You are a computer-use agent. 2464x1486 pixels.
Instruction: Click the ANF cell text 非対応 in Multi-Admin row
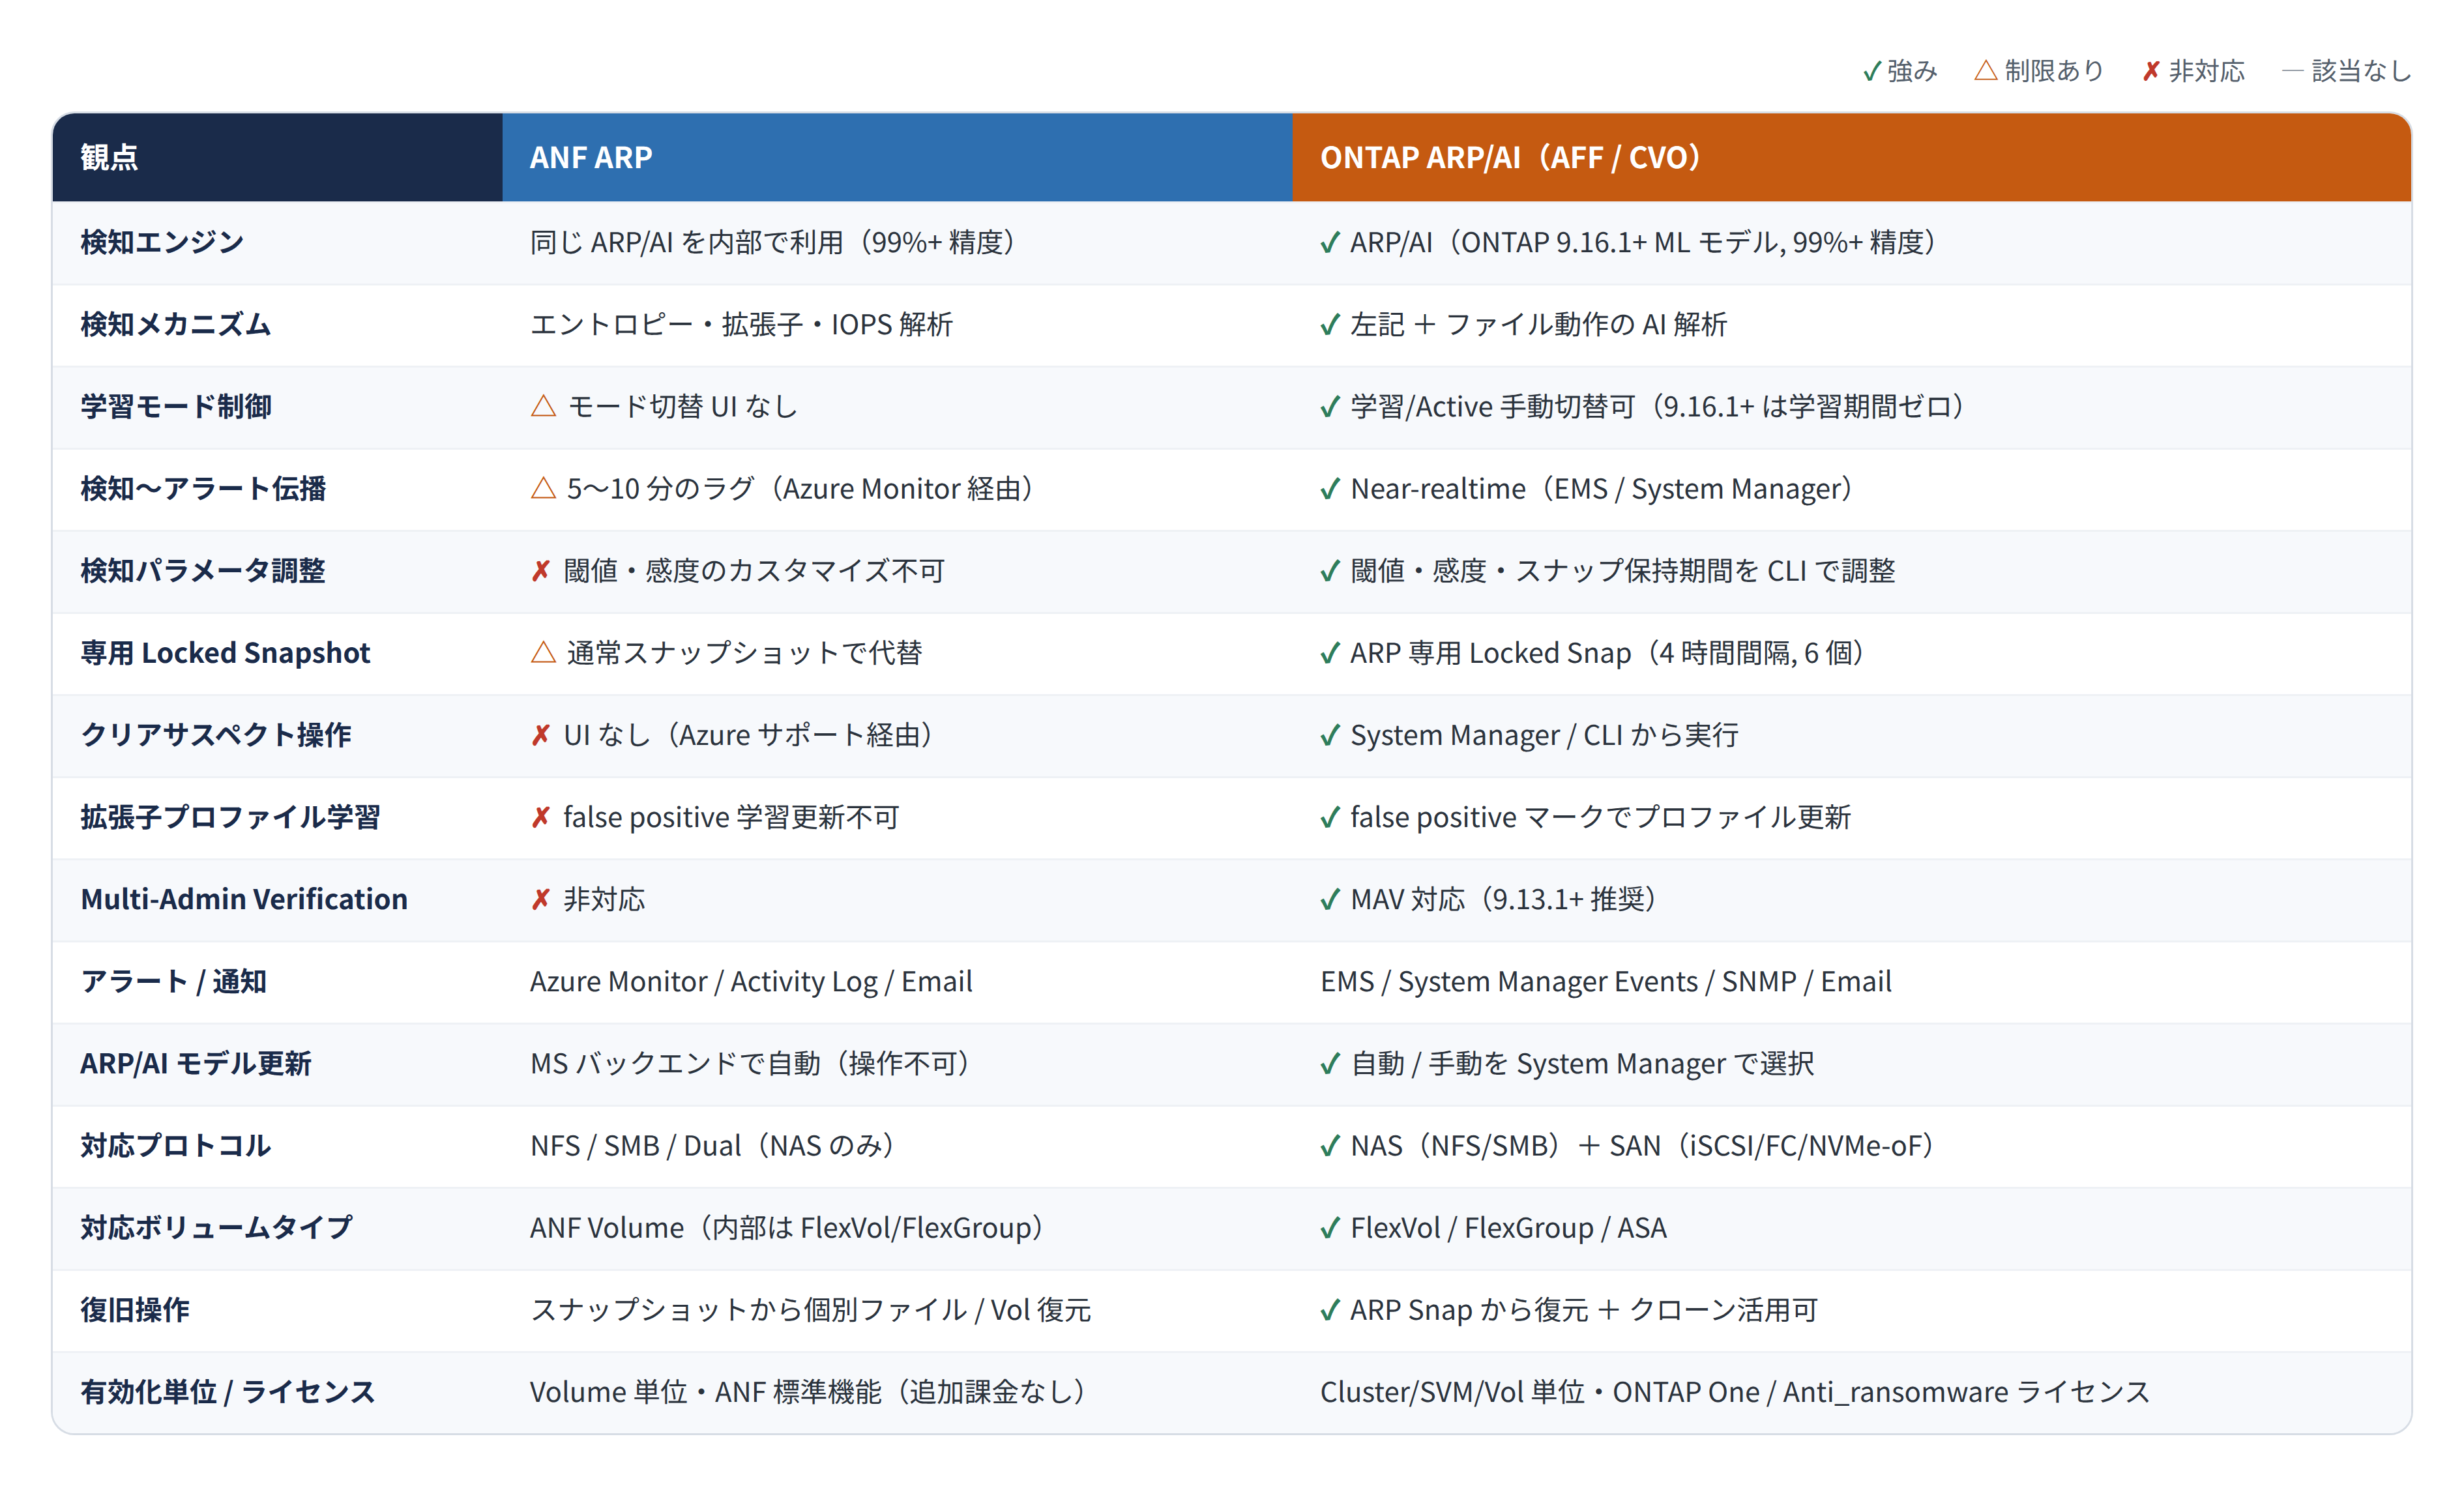pos(604,899)
